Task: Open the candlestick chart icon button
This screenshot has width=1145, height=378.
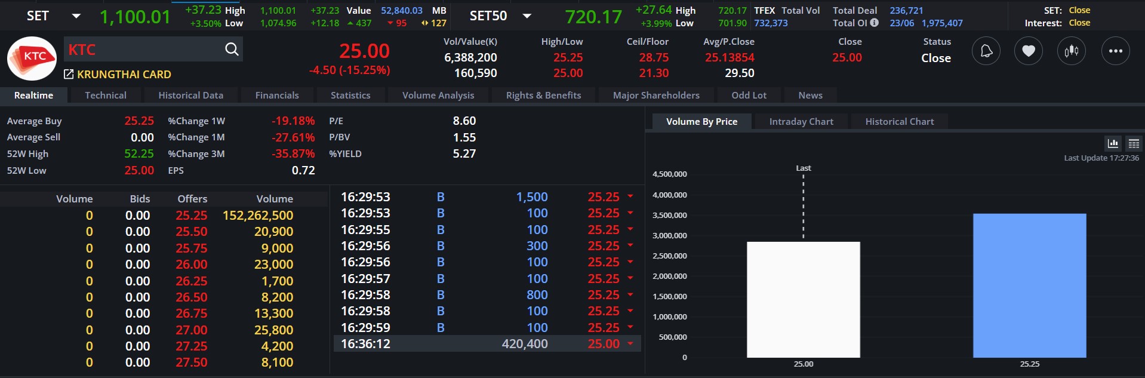Action: tap(1072, 51)
